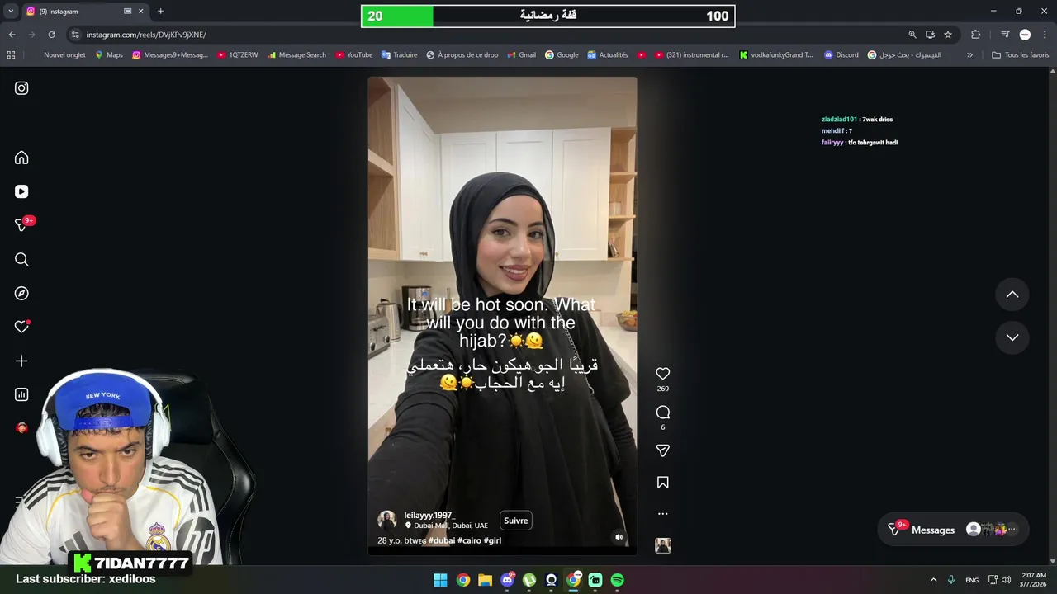The image size is (1057, 594).
Task: Go to next reel down arrow
Action: click(1012, 337)
